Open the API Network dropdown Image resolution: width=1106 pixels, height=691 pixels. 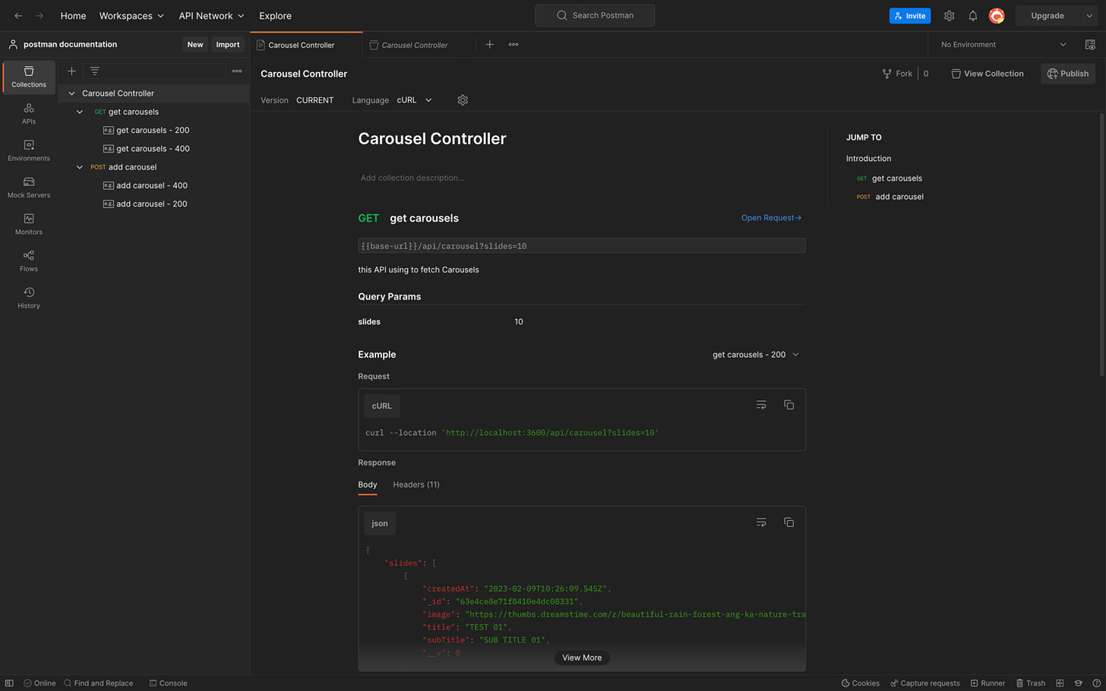211,15
